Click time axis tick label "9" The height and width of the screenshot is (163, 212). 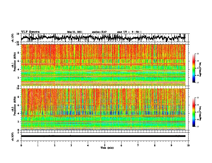[171, 145]
